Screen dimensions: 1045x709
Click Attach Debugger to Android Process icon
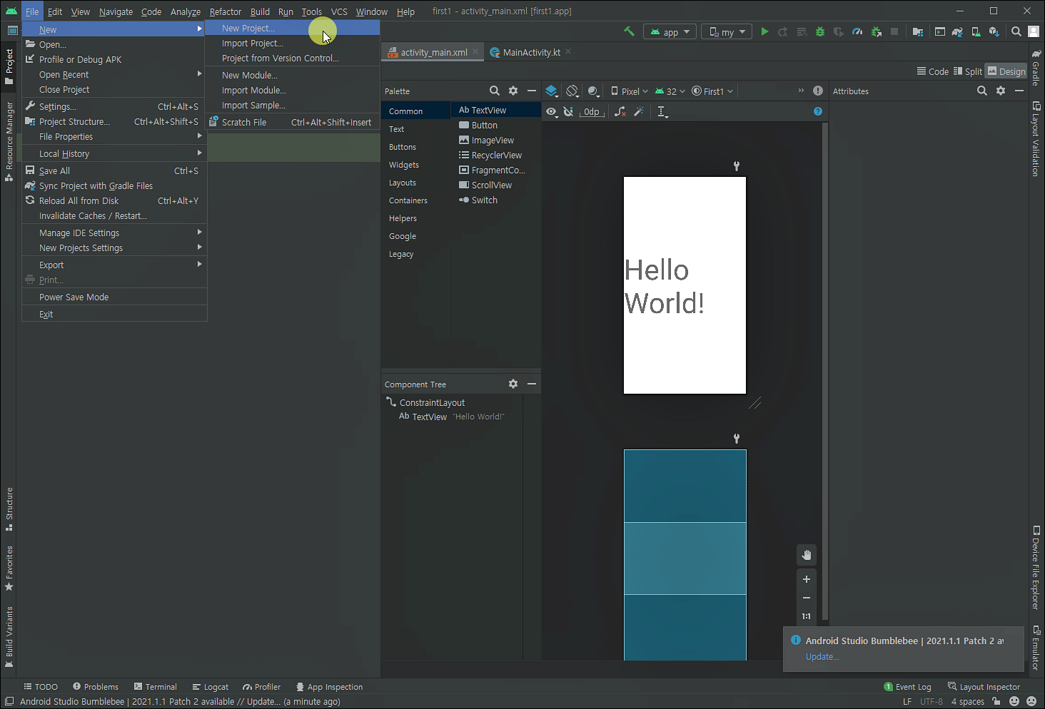click(876, 31)
